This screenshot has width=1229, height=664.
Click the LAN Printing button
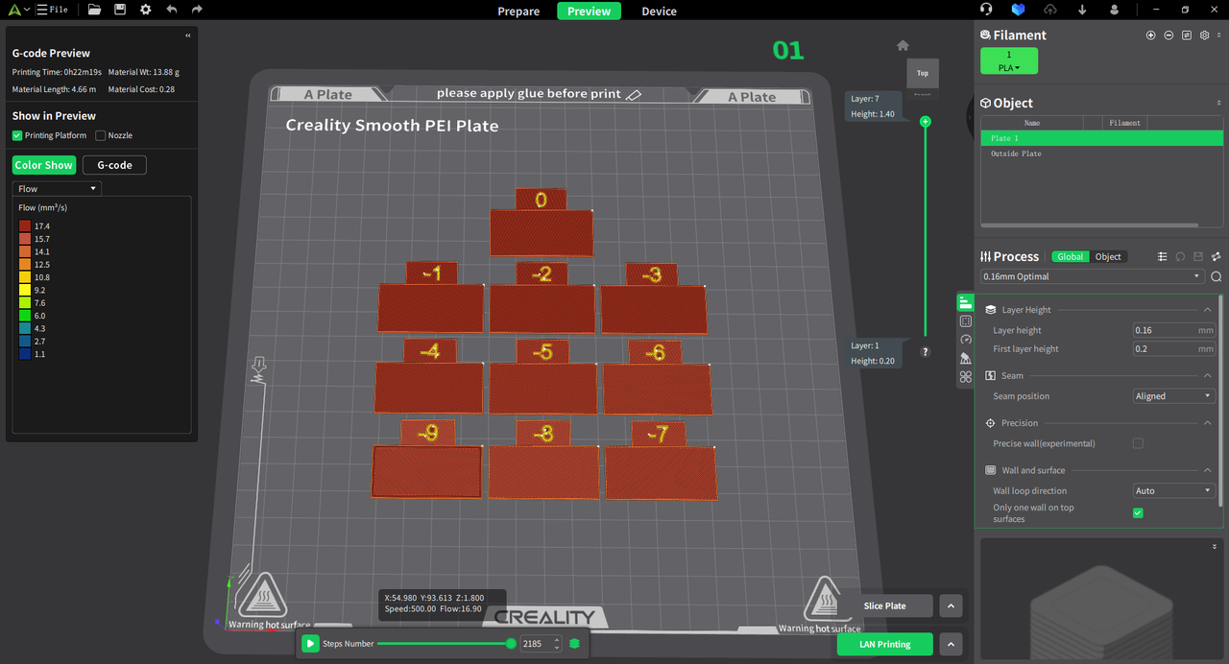pyautogui.click(x=884, y=644)
